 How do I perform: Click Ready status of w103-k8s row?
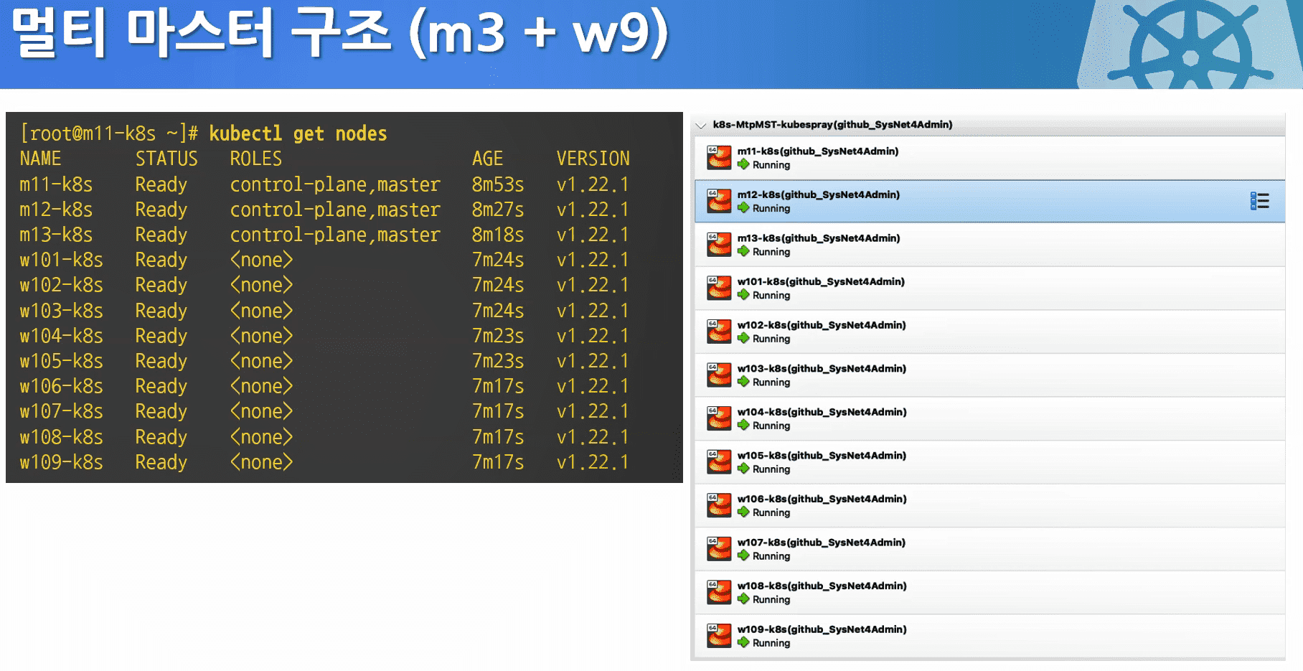coord(161,311)
